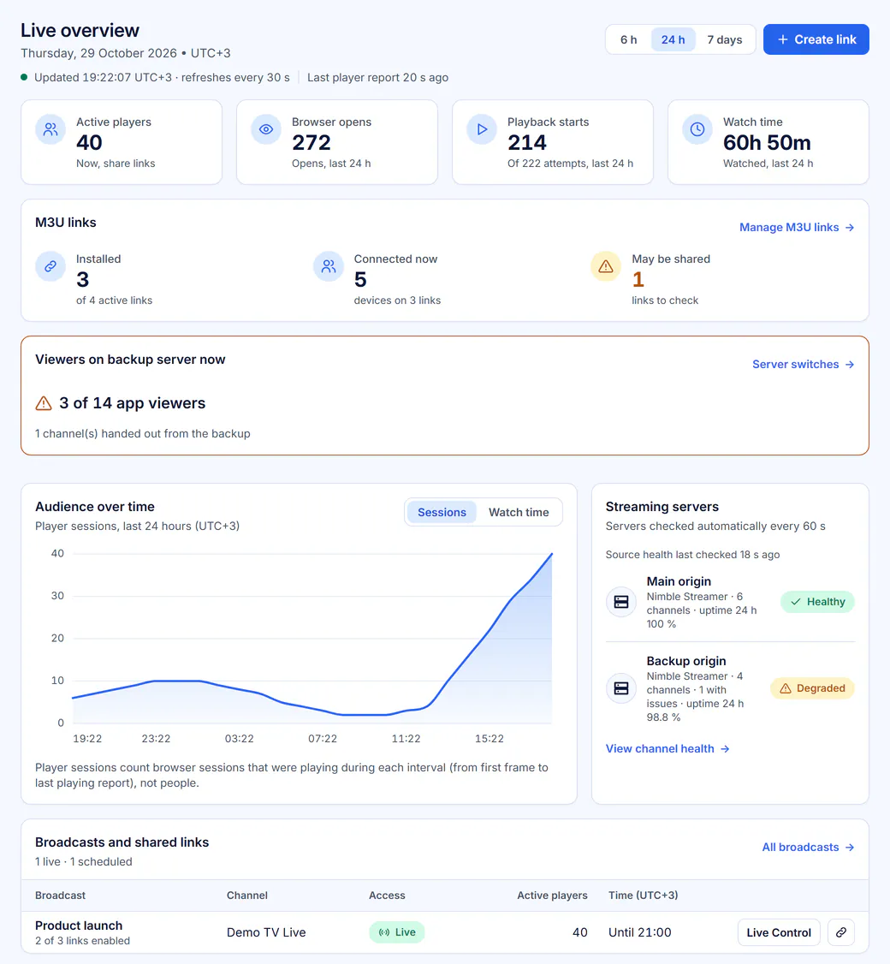
Task: Click the Degraded status badge
Action: pyautogui.click(x=813, y=688)
